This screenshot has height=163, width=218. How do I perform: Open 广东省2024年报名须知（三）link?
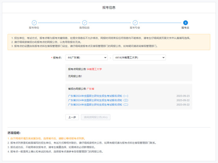98,100
